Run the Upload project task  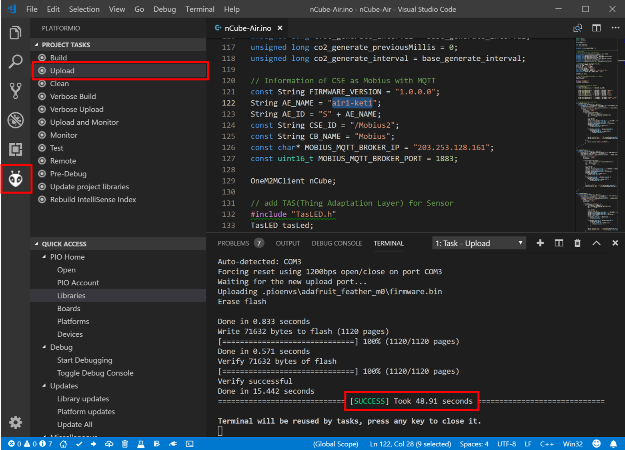click(x=119, y=70)
